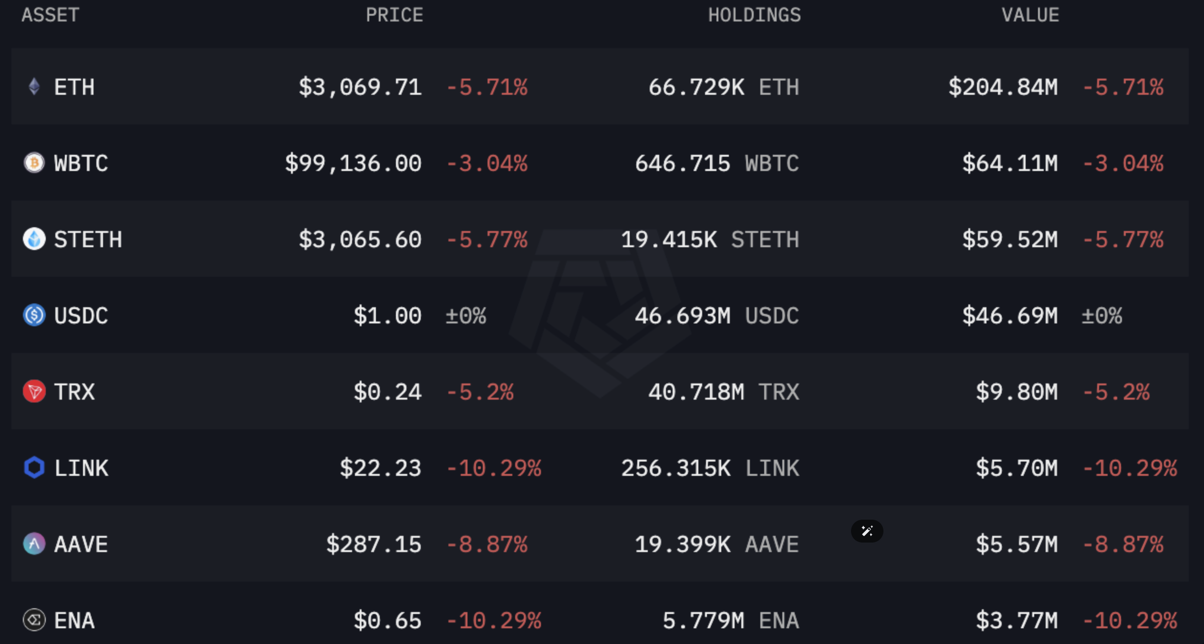Open the WBTC asset name link

coord(81,163)
